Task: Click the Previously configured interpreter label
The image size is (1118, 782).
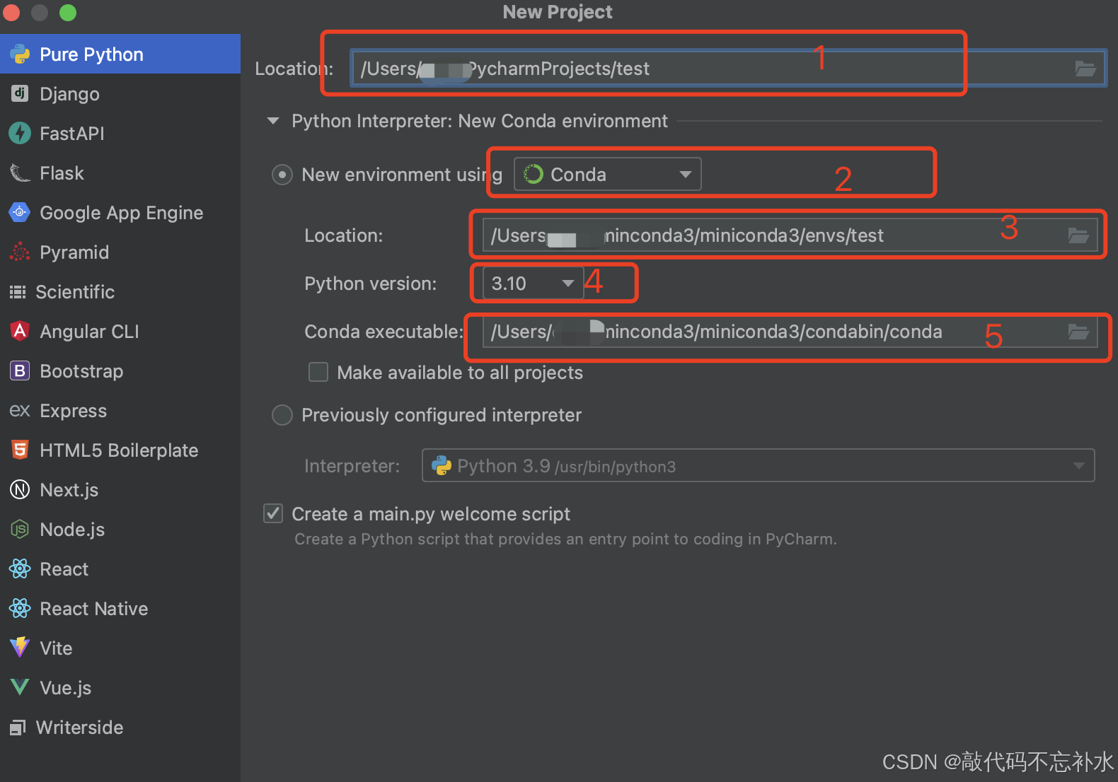Action: tap(442, 415)
